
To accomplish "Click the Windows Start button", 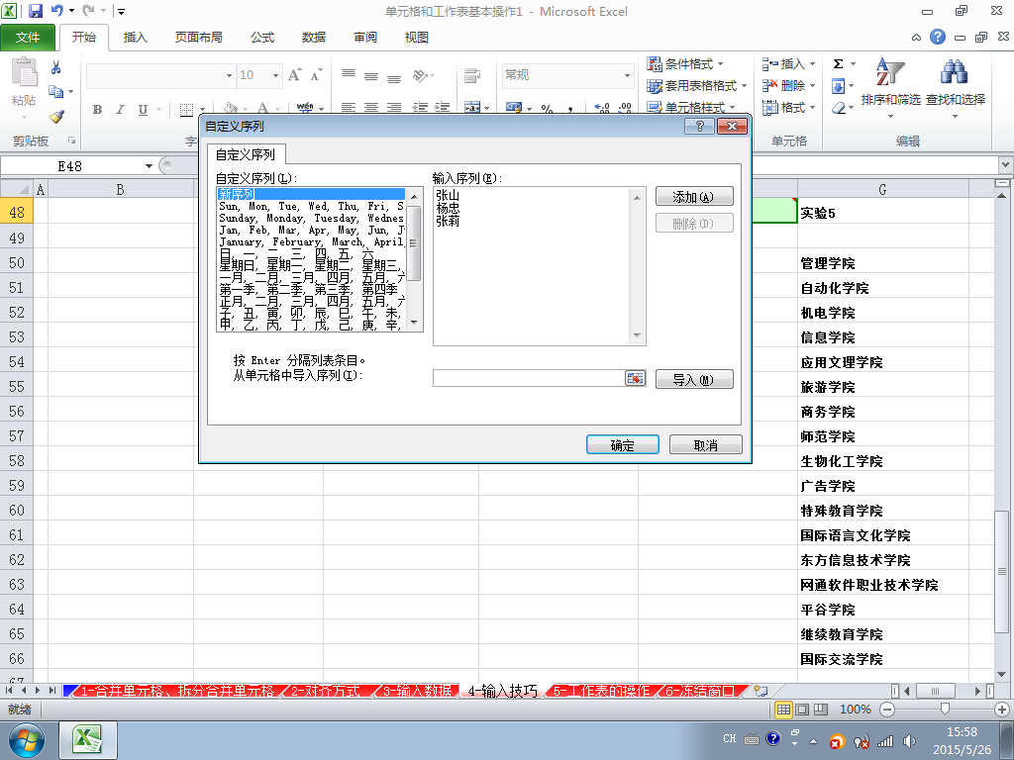I will click(27, 740).
